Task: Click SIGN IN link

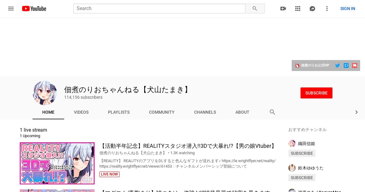Action: click(348, 9)
